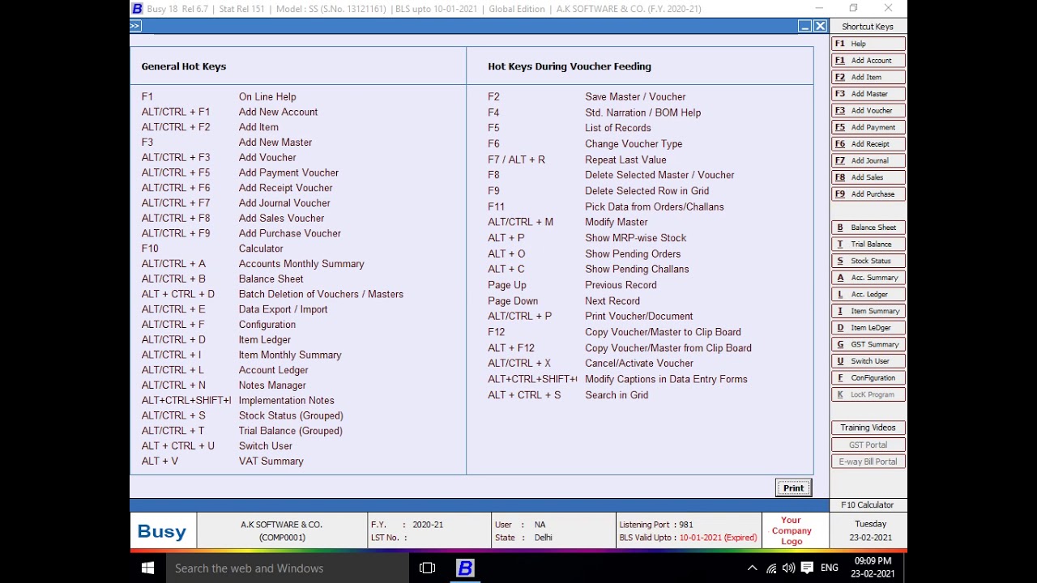Viewport: 1037px width, 583px height.
Task: Click 'Search in Grid' text
Action: coord(617,395)
